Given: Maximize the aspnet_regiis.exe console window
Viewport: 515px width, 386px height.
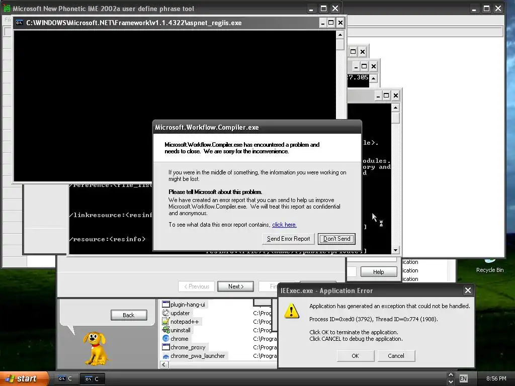Looking at the screenshot, I should coord(331,23).
